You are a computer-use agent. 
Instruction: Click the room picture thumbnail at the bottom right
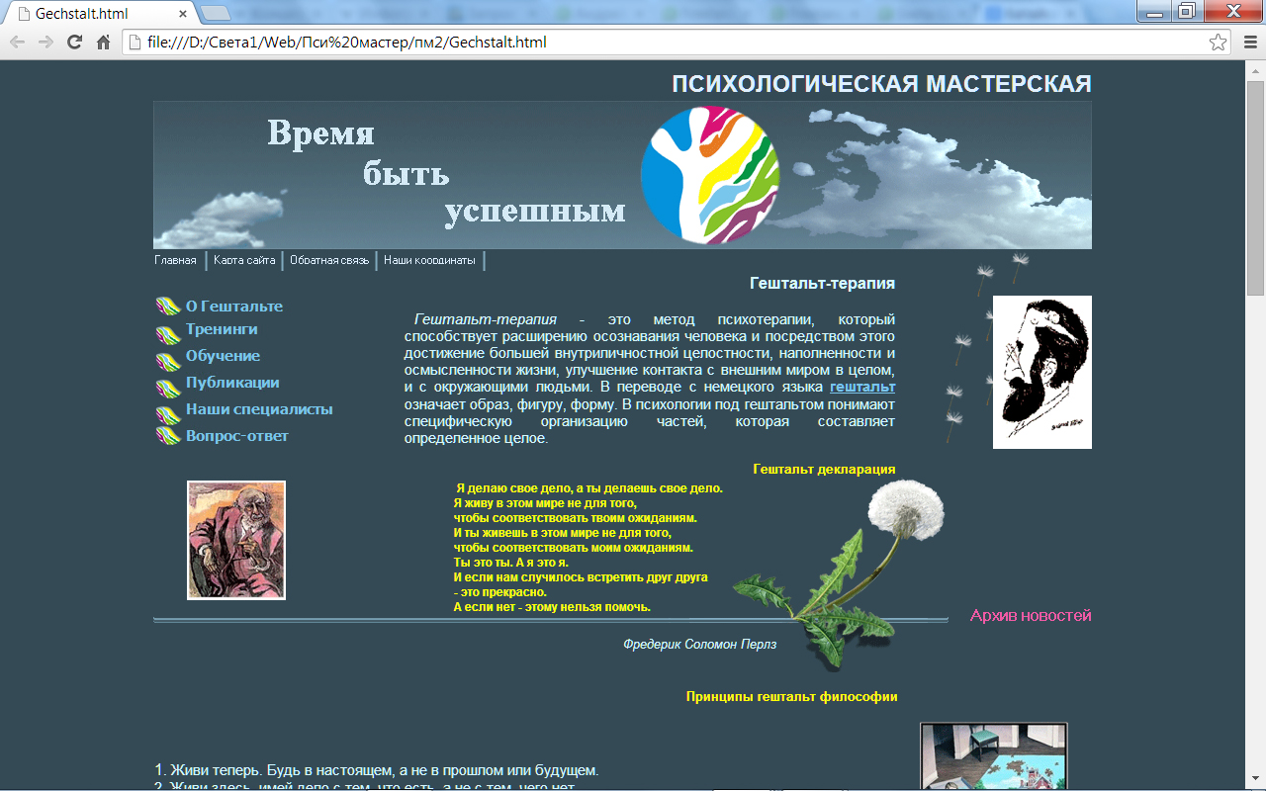point(994,756)
